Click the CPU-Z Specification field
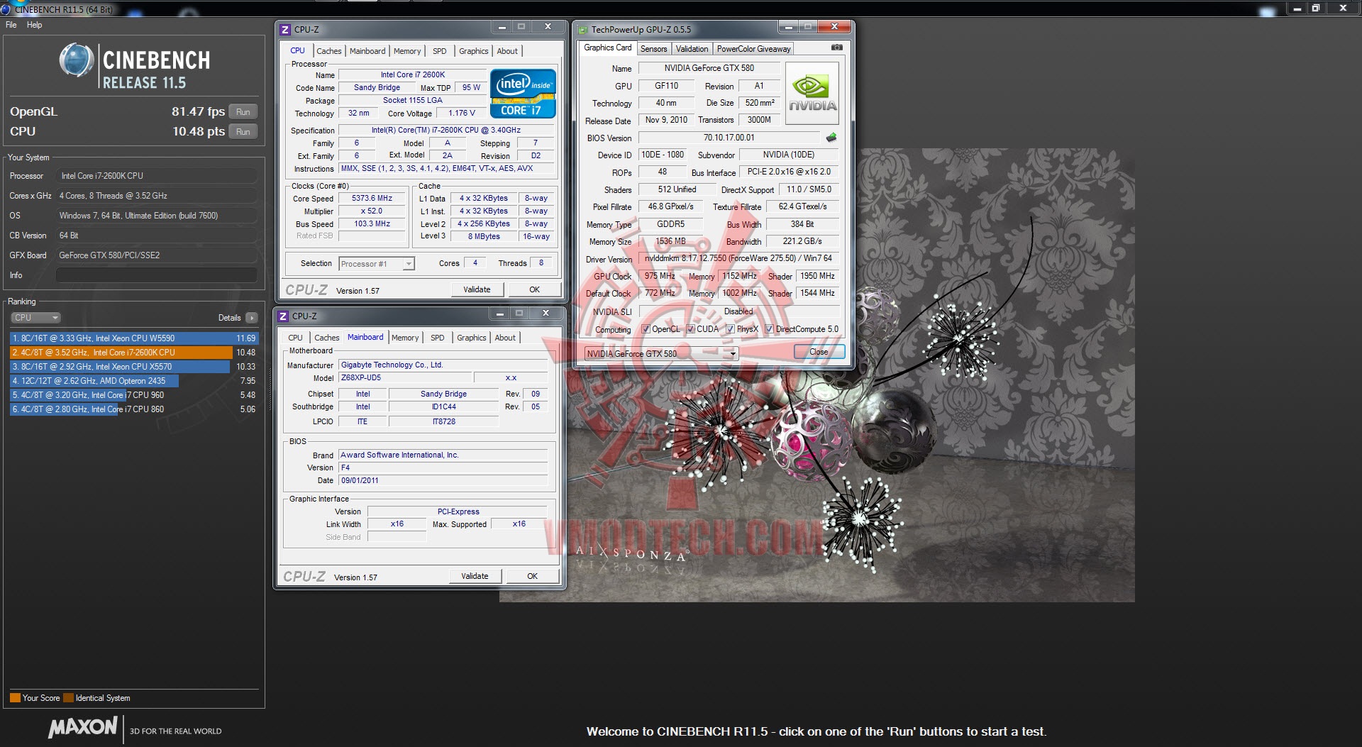 point(446,131)
